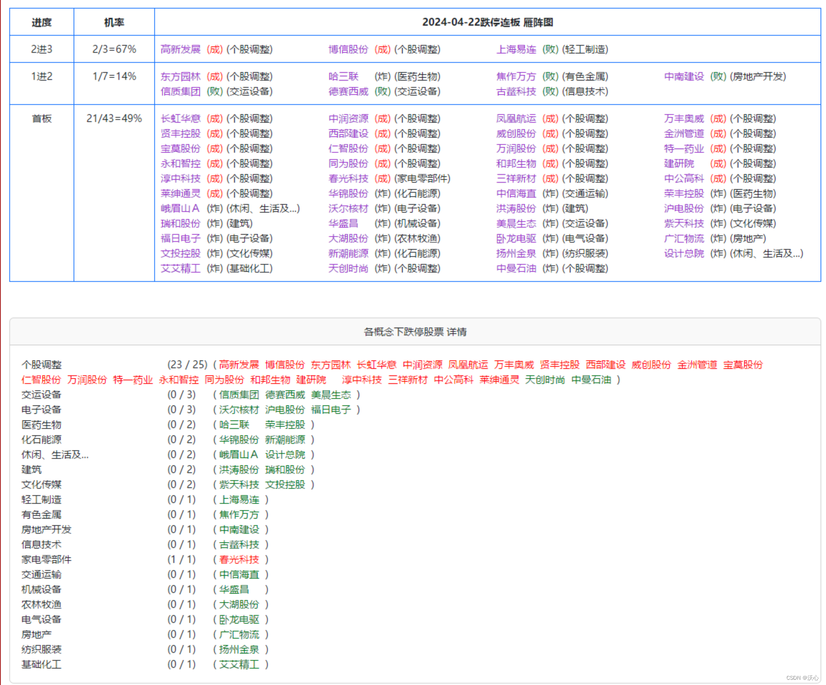Click the 农林牧渔 concept label in details
826x685 pixels.
click(x=41, y=605)
